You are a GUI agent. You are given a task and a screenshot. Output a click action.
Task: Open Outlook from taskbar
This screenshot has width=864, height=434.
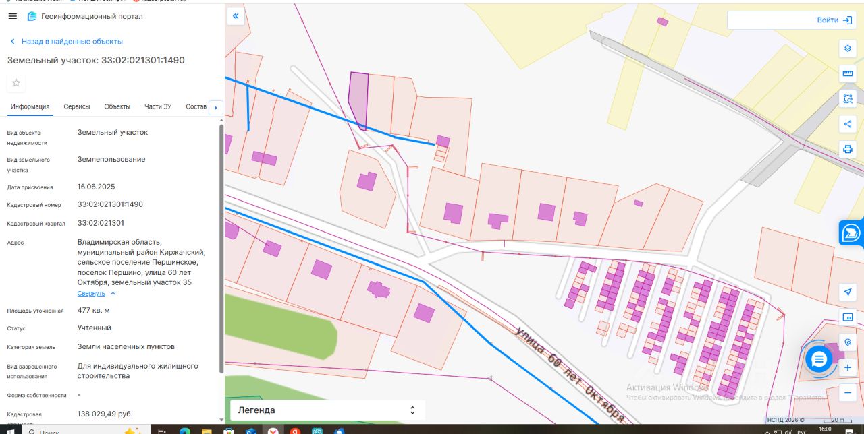click(250, 431)
